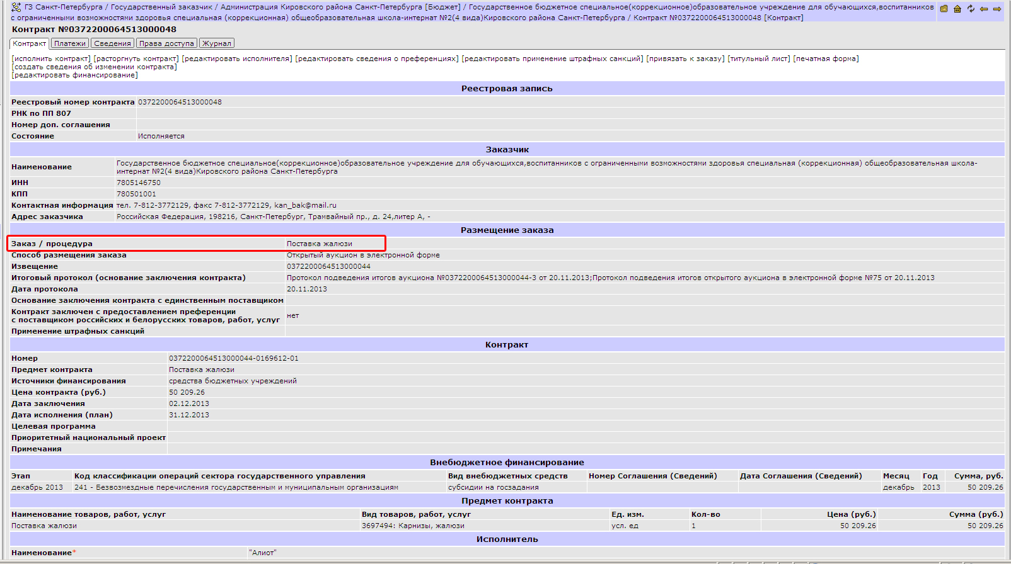Click средства бюджетных учреждений value

tap(233, 381)
